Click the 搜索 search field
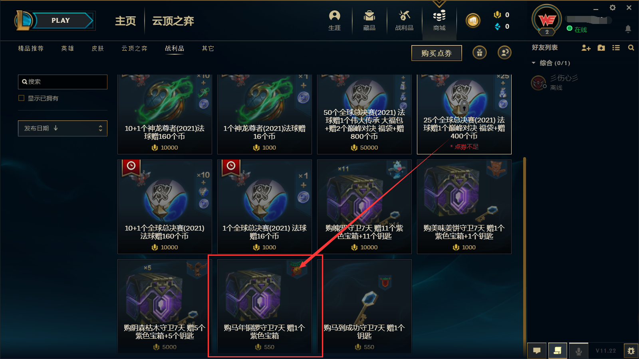The width and height of the screenshot is (639, 359). pos(63,82)
